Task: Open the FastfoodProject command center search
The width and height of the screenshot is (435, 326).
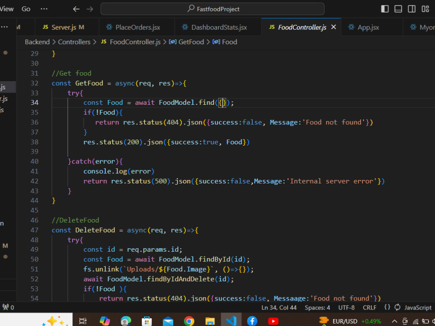Action: [212, 8]
